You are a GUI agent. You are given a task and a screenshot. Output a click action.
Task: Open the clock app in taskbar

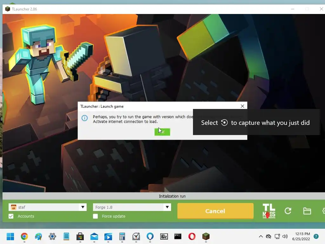click(136, 236)
